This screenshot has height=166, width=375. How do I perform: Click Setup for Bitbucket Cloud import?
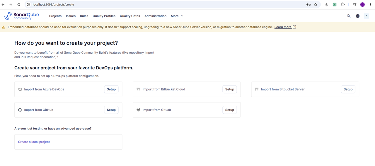(x=230, y=89)
